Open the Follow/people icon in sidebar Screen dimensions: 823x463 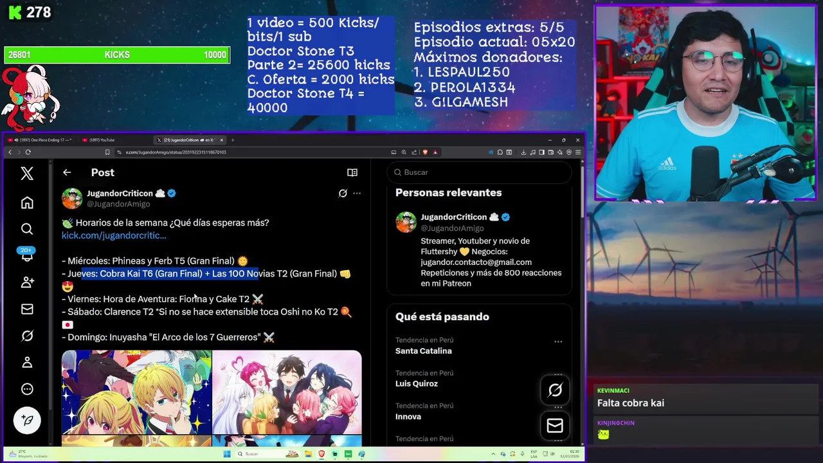click(27, 282)
